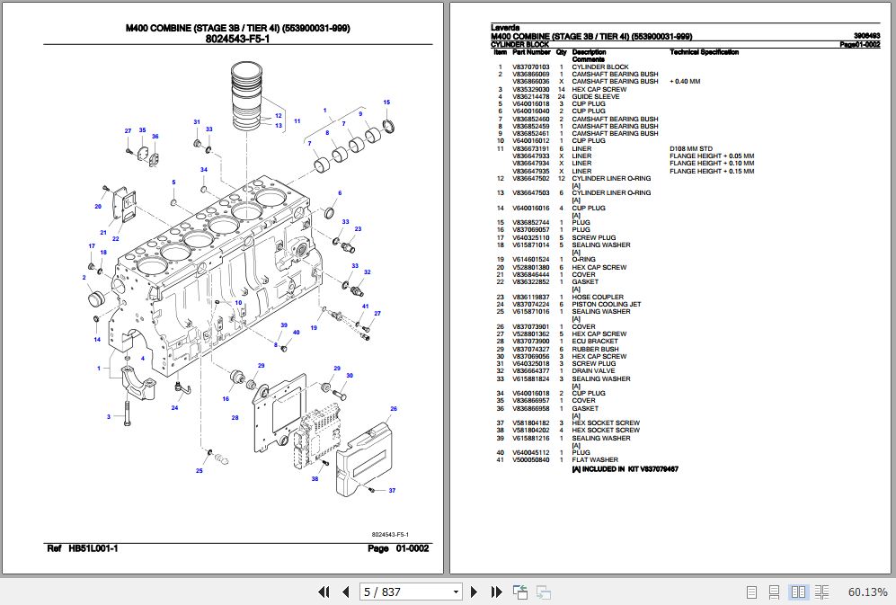Open the page number dropdown list
896x605 pixels.
pos(456,592)
